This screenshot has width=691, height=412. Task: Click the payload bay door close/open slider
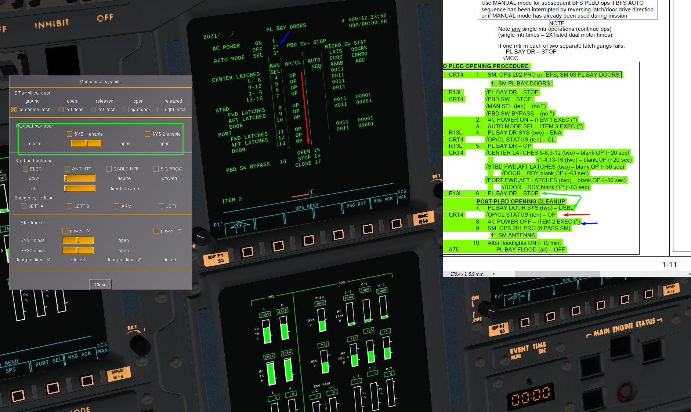[87, 143]
